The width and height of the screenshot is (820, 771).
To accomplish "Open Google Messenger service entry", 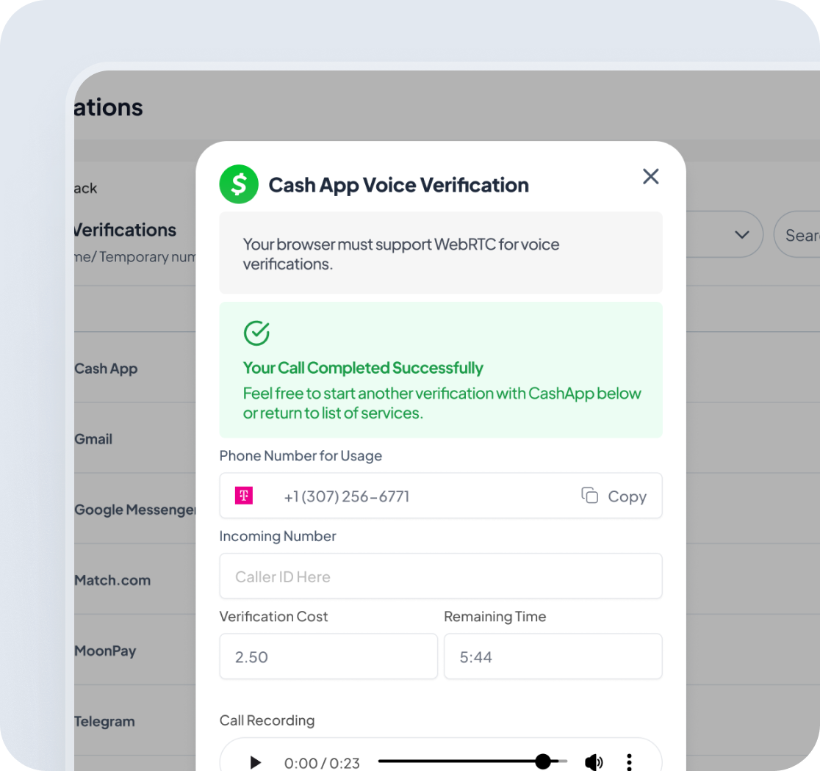I will [135, 510].
